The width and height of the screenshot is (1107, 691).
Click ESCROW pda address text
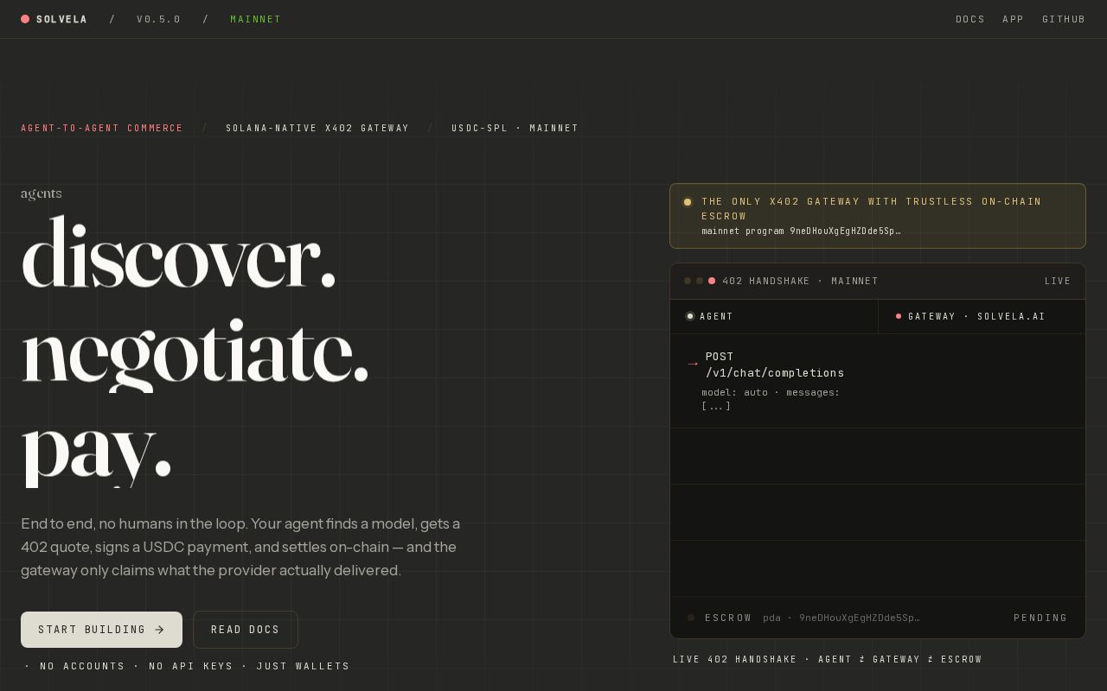[x=841, y=618]
